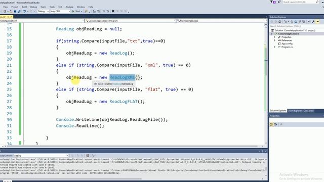Expand the Program.cs tree node
Screen dimensions: 324x182
pyautogui.click(x=275, y=47)
